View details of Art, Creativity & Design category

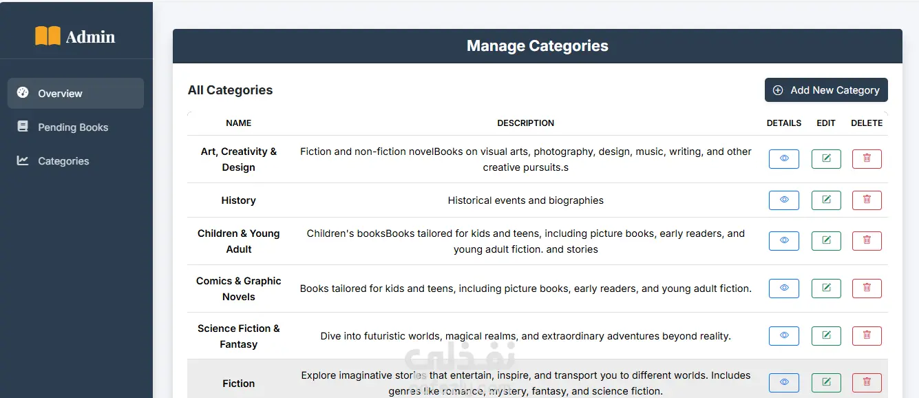coord(783,159)
